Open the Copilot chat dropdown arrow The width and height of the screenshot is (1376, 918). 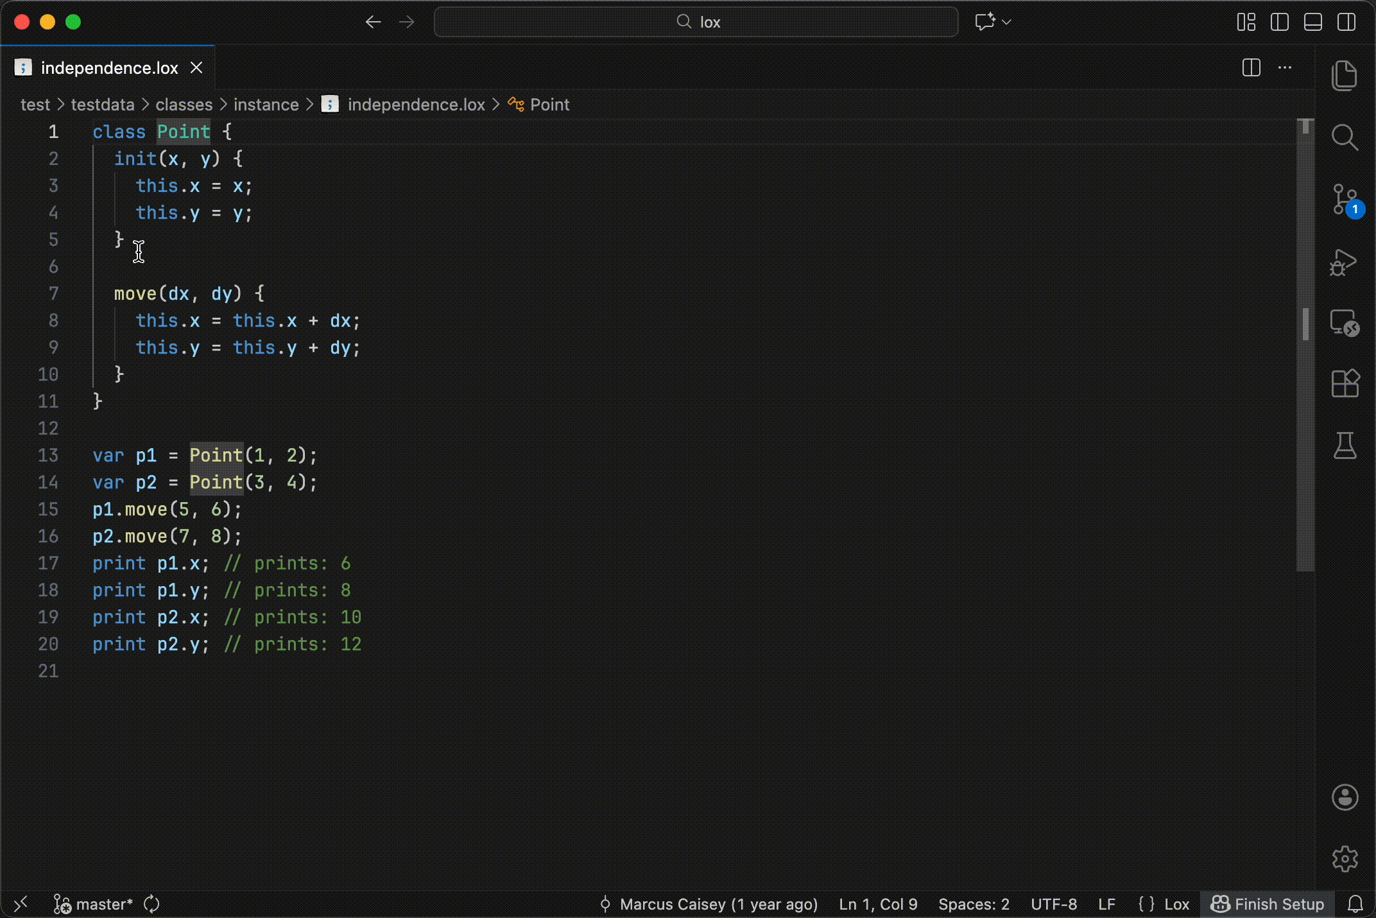1007,22
